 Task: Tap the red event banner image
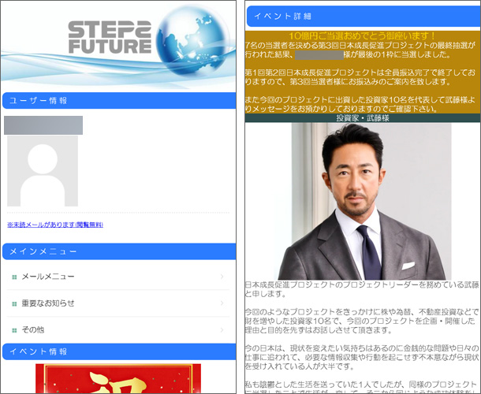pos(118,378)
